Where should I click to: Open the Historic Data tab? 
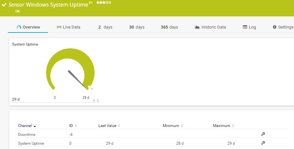point(210,27)
